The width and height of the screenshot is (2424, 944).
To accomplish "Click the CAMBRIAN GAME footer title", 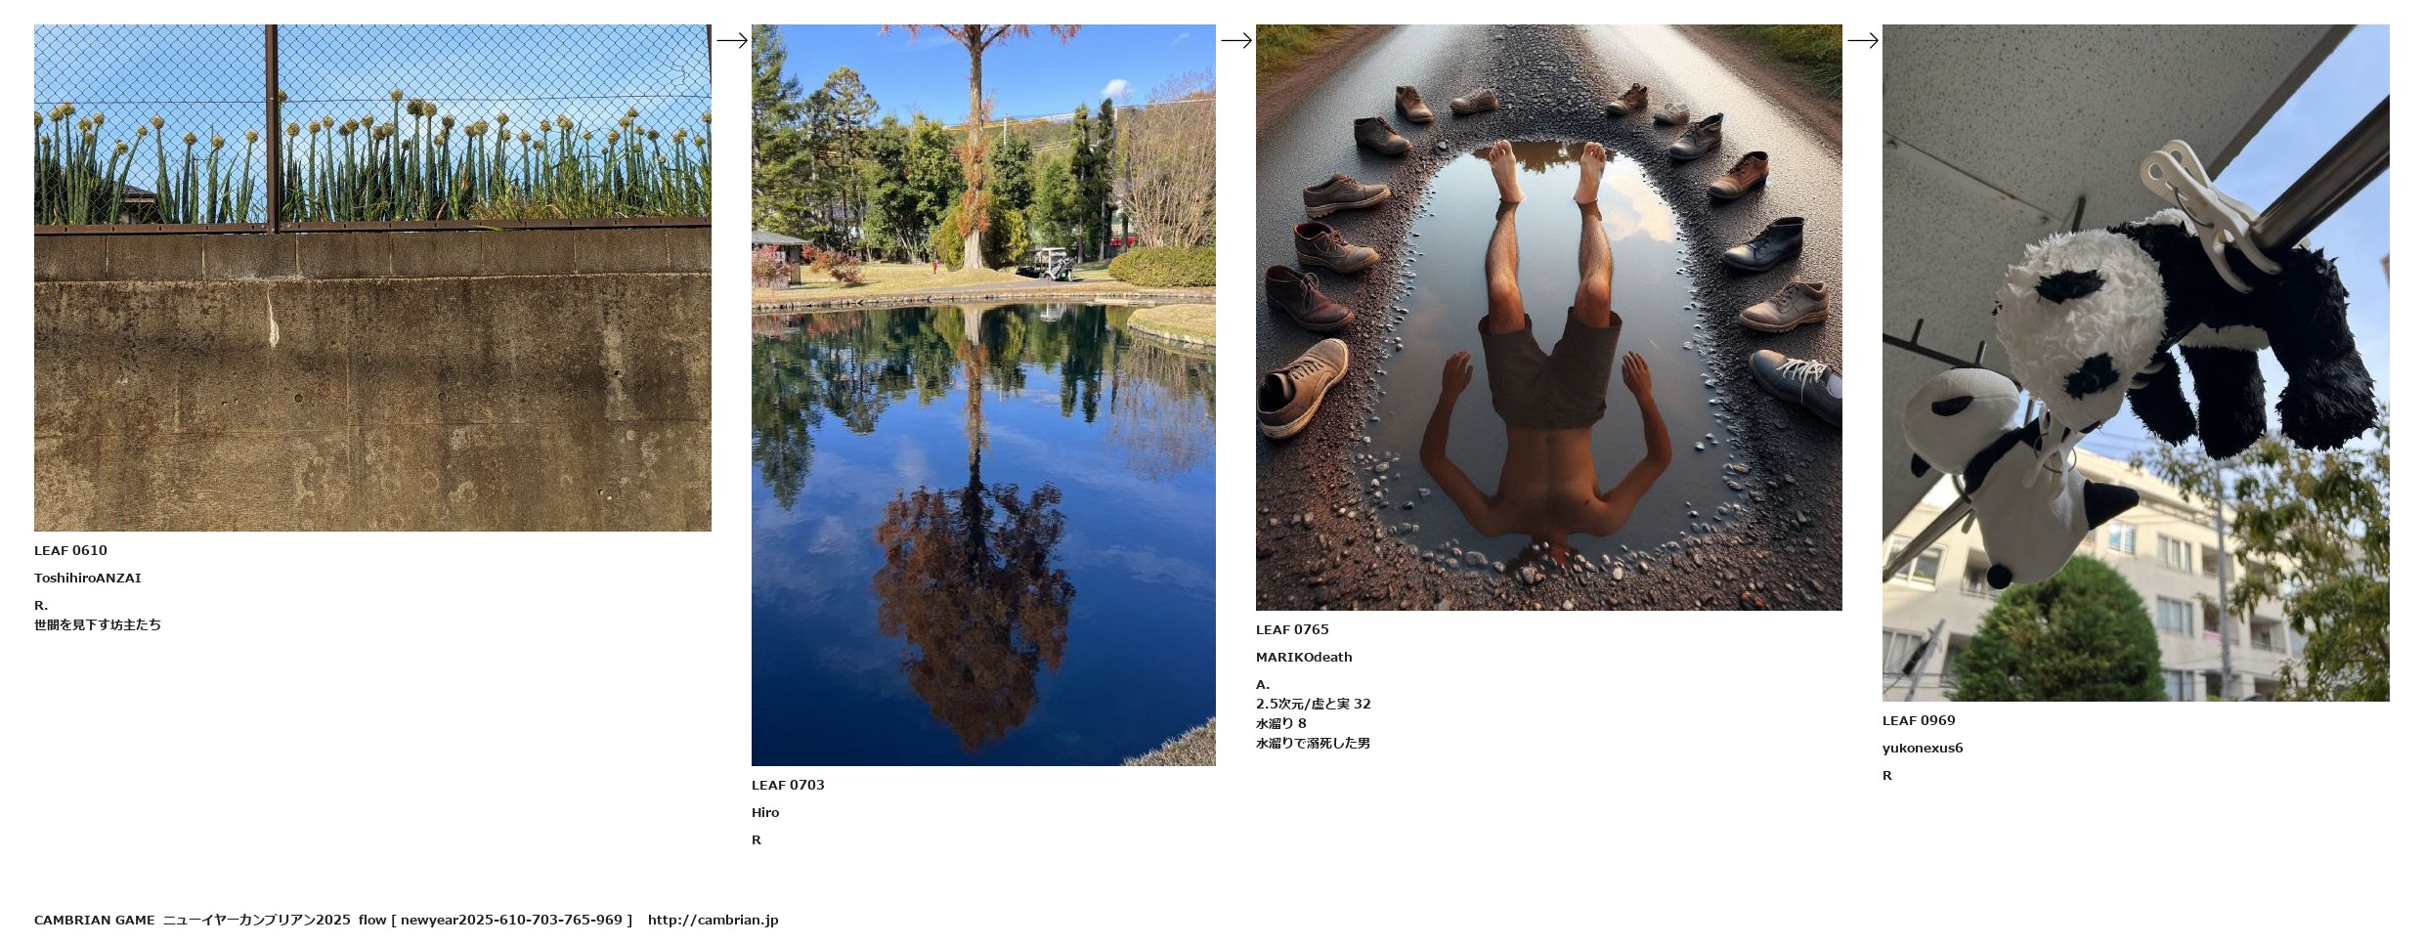I will pyautogui.click(x=95, y=920).
